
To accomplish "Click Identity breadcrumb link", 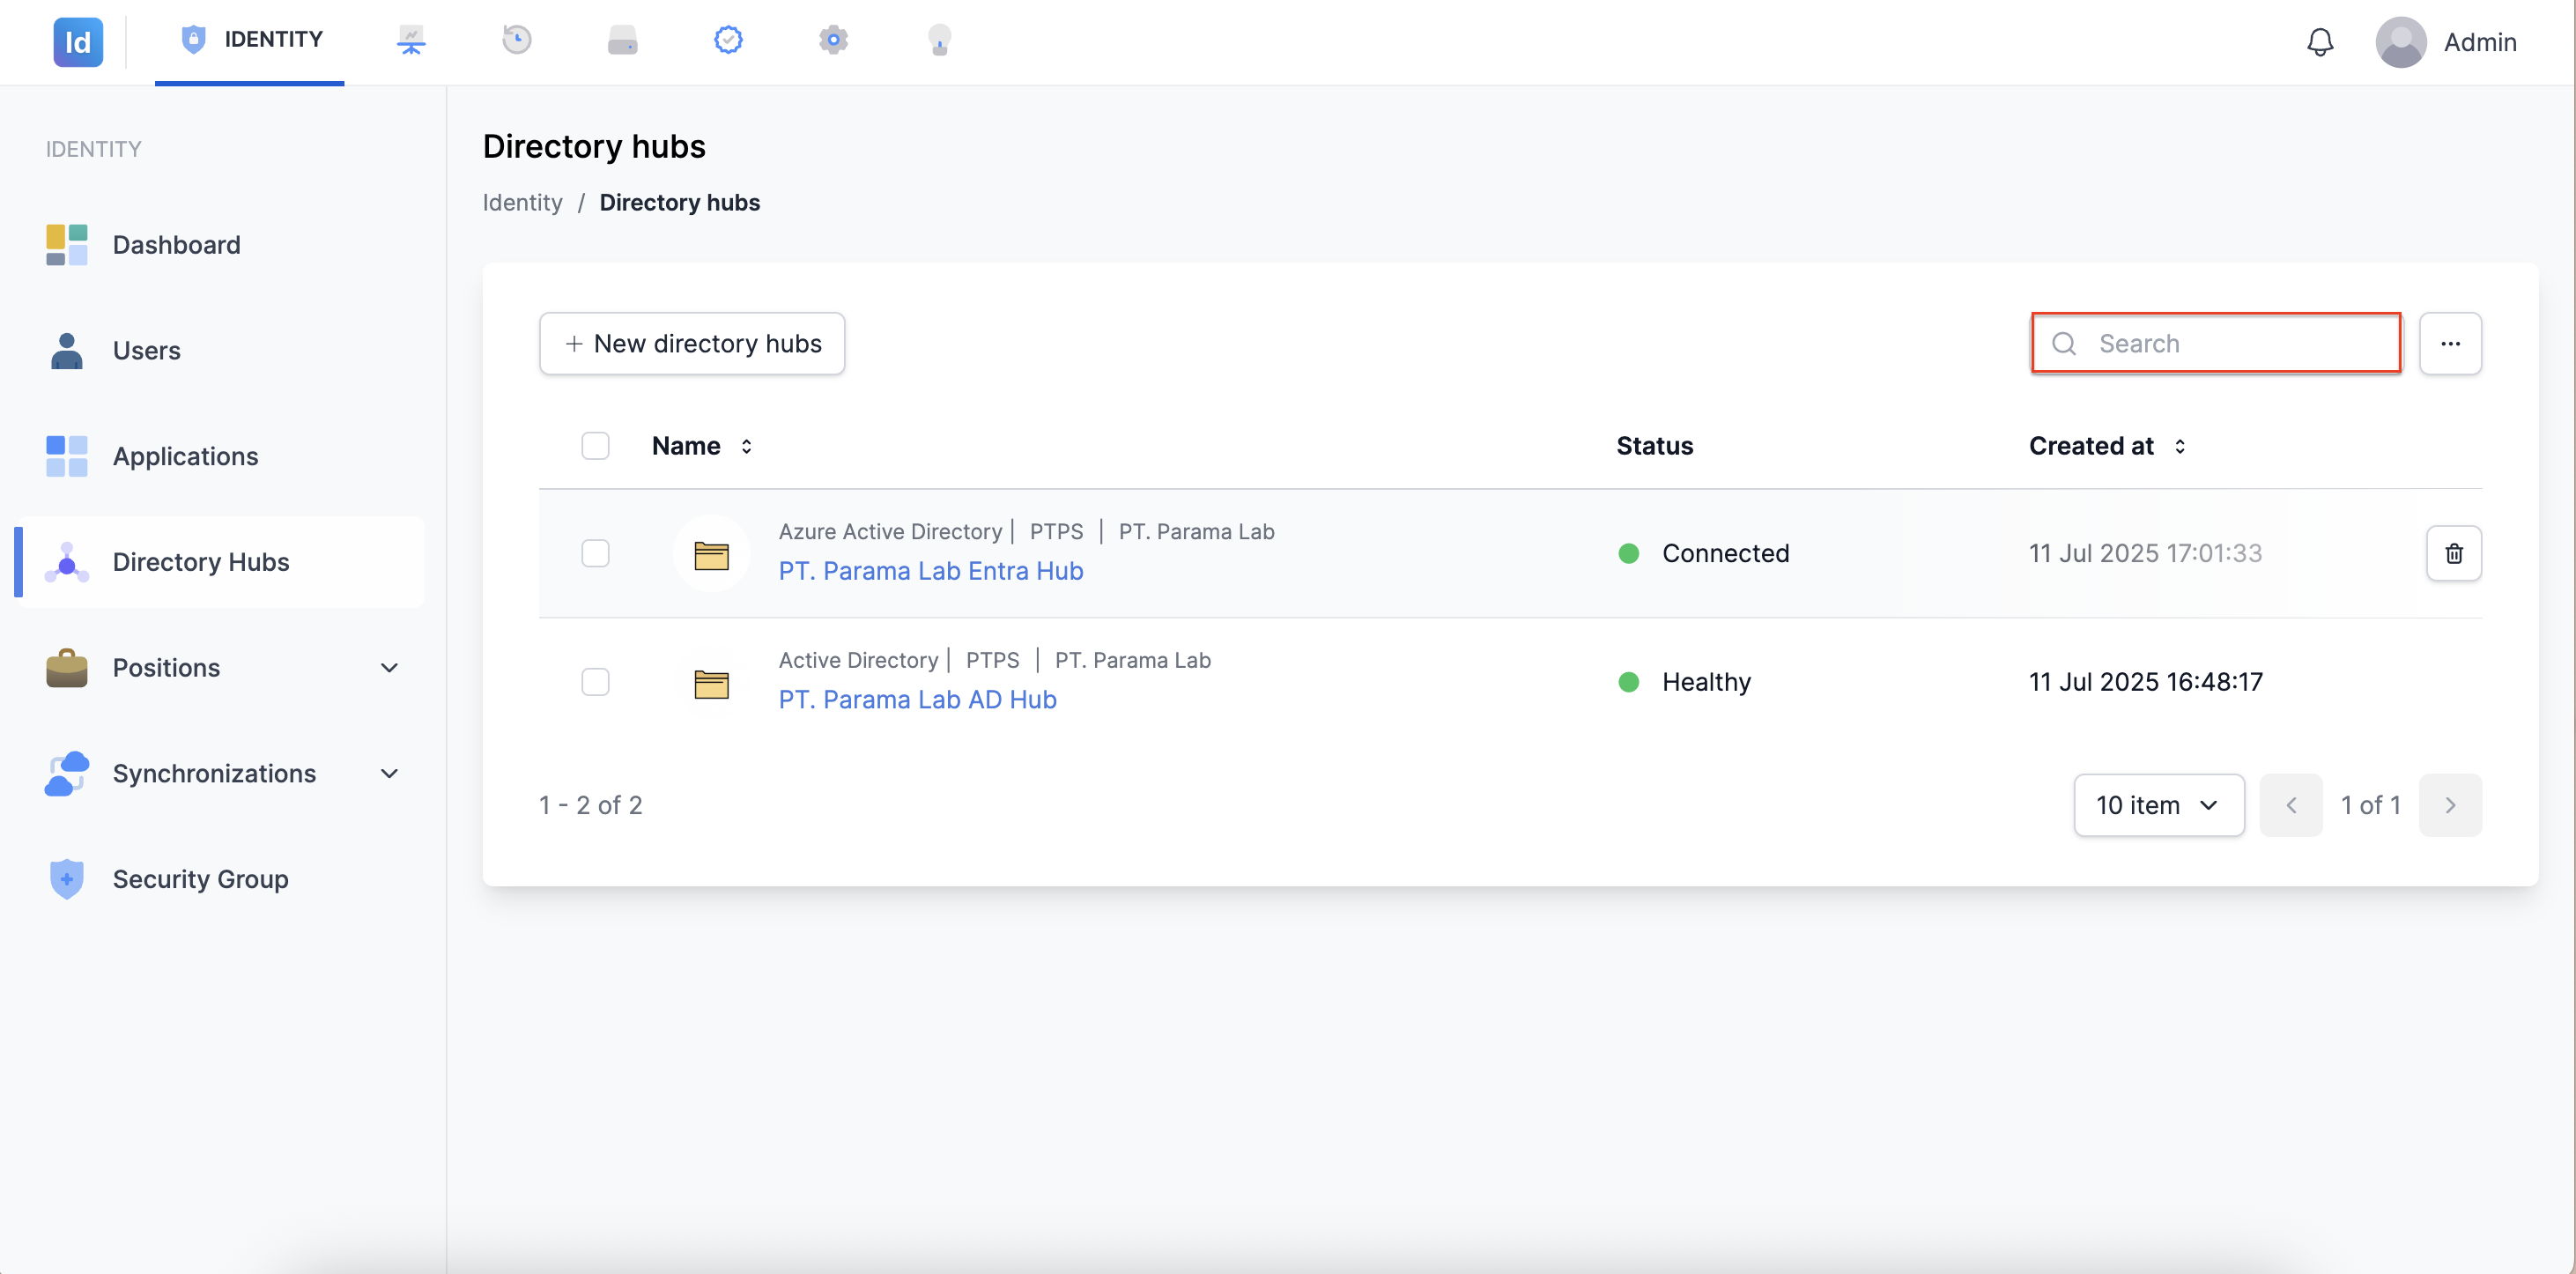I will point(523,203).
